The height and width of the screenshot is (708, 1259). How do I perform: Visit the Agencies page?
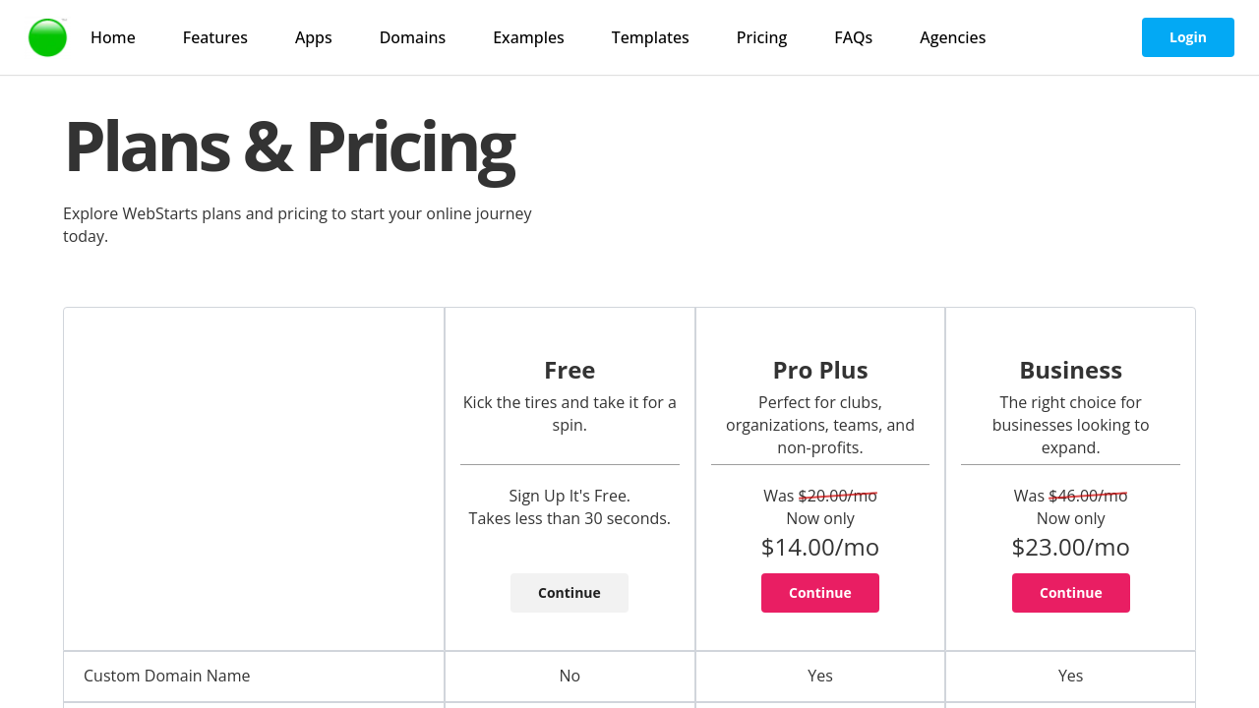[952, 37]
